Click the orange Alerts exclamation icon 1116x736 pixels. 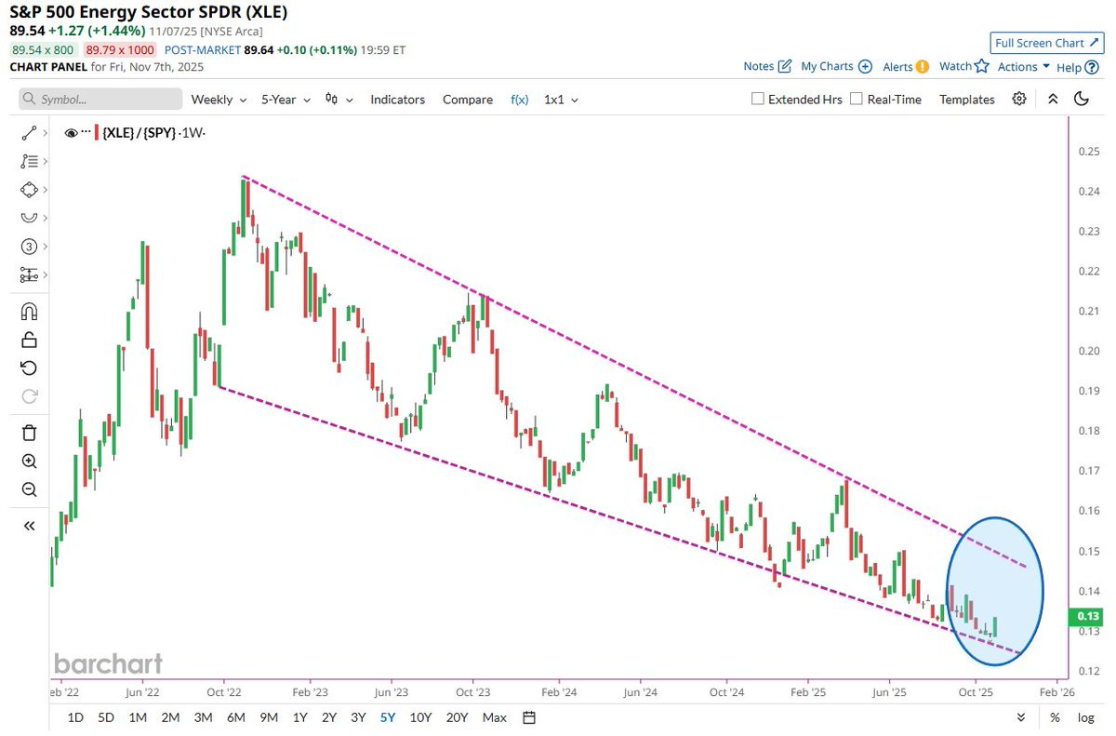[922, 66]
